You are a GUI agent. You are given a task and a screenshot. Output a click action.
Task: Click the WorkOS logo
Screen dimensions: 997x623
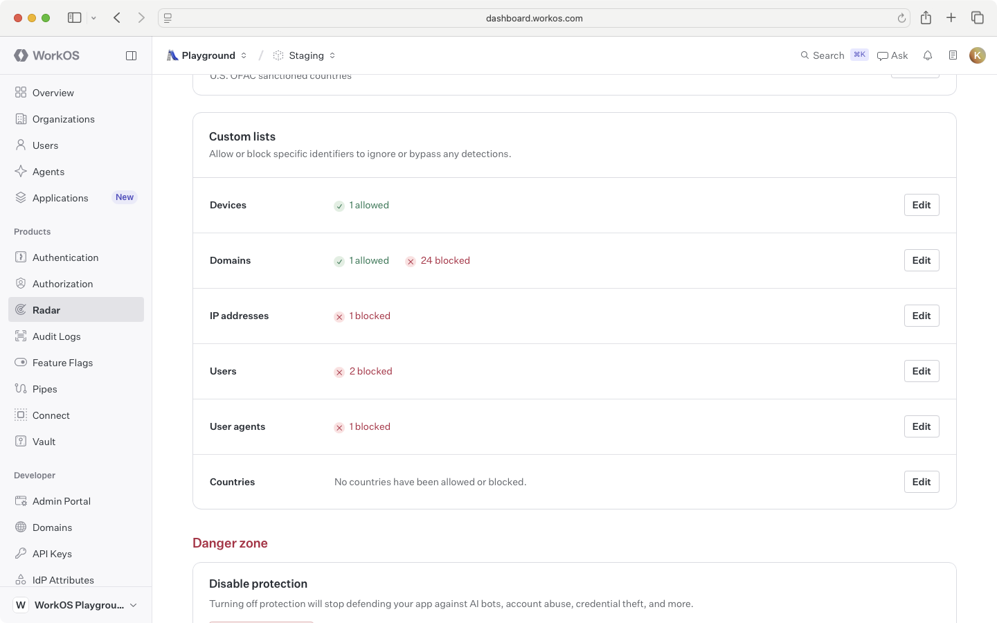[x=47, y=55]
